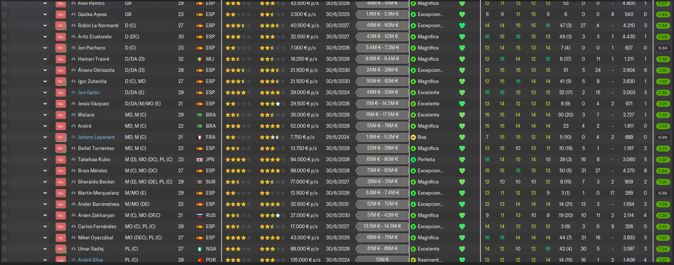The image size is (674, 265).
Task: Click the green heart icon on Brais Méndez's row
Action: (462, 171)
